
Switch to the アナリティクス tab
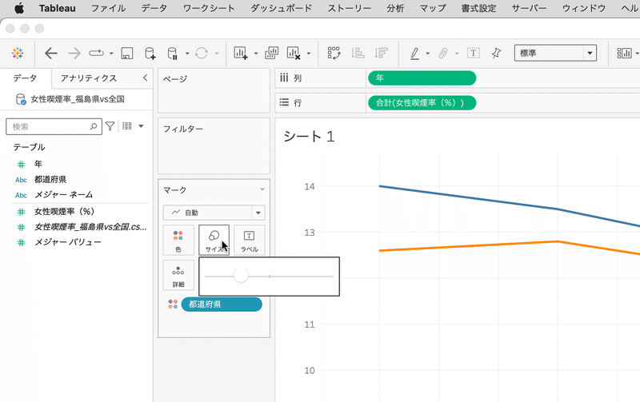(x=89, y=78)
